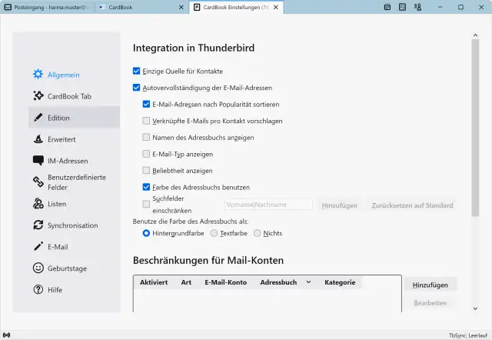Image resolution: width=492 pixels, height=340 pixels.
Task: Open column picker chevron in restrictions table
Action: 308,282
